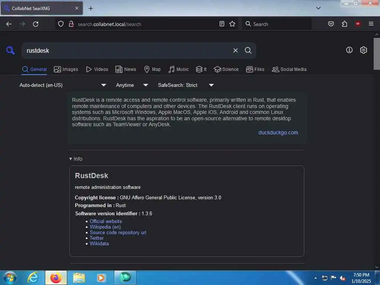380x285 pixels.
Task: Open Firefox application menu
Action: pyautogui.click(x=371, y=24)
